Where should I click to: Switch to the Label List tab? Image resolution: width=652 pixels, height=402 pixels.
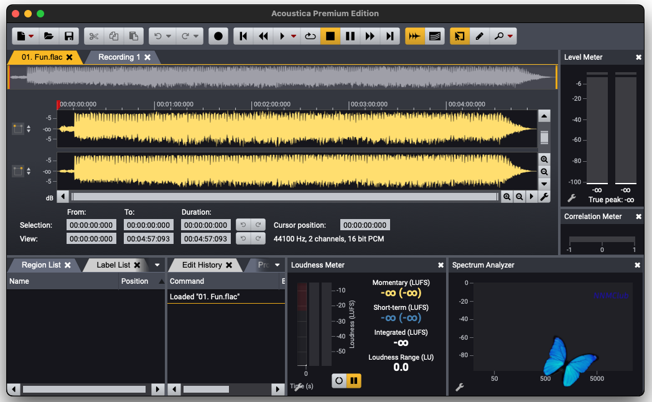click(113, 265)
